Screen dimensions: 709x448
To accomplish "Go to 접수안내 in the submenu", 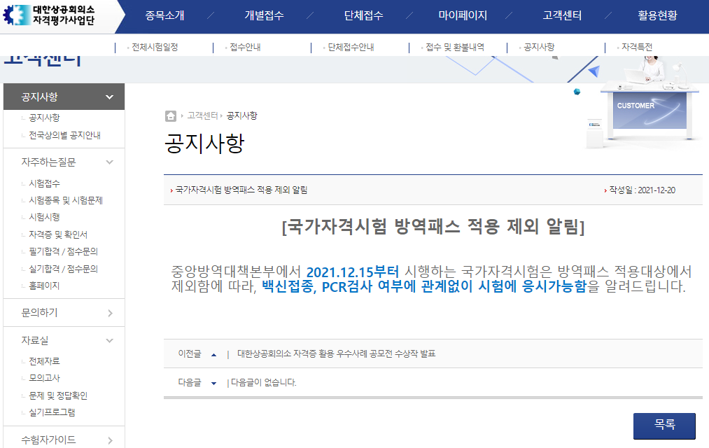I will click(x=245, y=47).
